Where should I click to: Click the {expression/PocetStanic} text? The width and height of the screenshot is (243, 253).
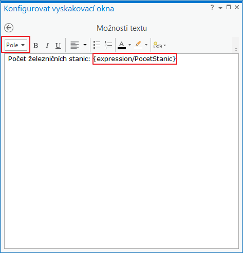point(135,59)
